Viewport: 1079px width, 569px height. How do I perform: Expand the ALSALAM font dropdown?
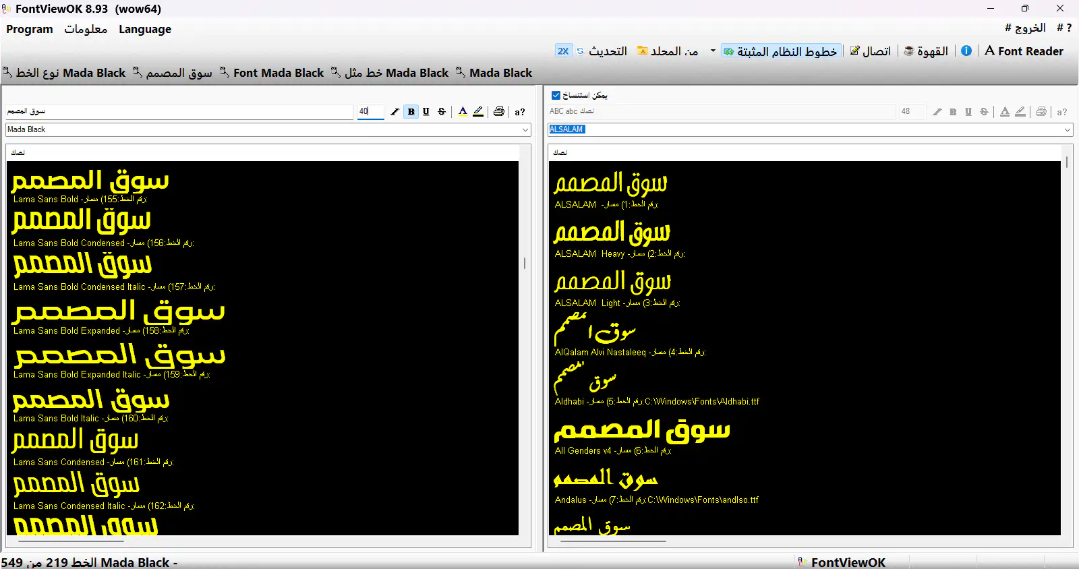coord(1067,129)
